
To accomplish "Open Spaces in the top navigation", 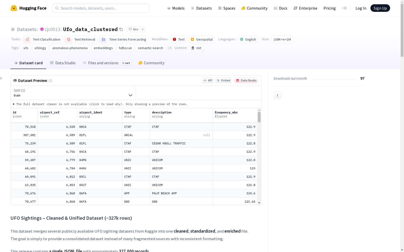I will coord(227,8).
